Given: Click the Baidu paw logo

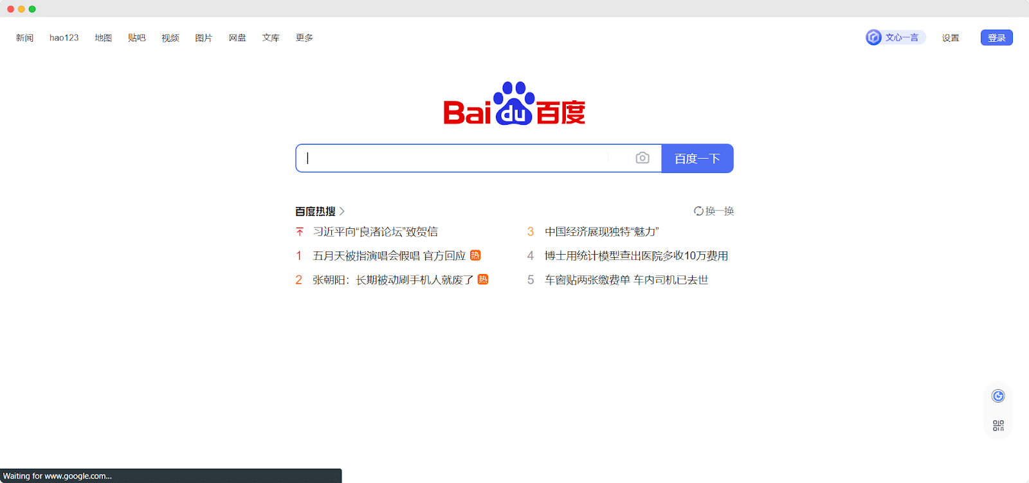Looking at the screenshot, I should coord(514,103).
